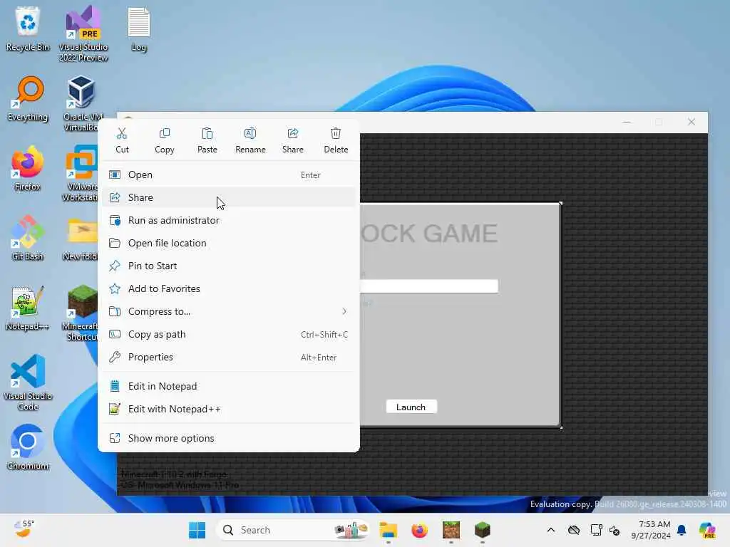Show hidden system tray icons
Screen dimensions: 730x547
click(x=551, y=530)
